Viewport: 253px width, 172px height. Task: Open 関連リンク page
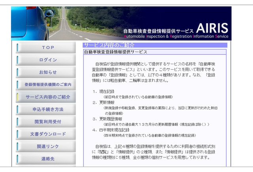click(46, 146)
